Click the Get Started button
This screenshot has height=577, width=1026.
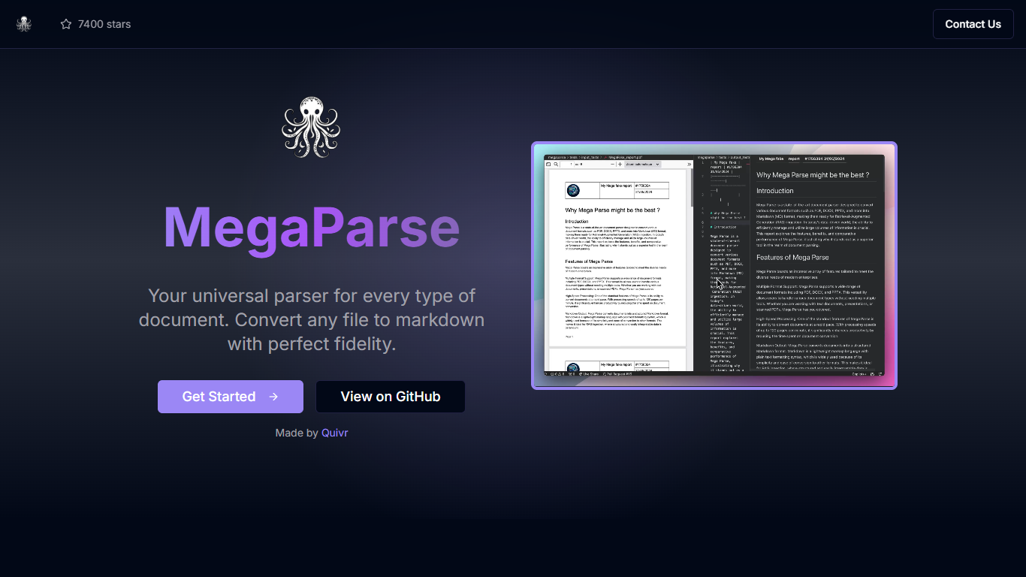[231, 397]
